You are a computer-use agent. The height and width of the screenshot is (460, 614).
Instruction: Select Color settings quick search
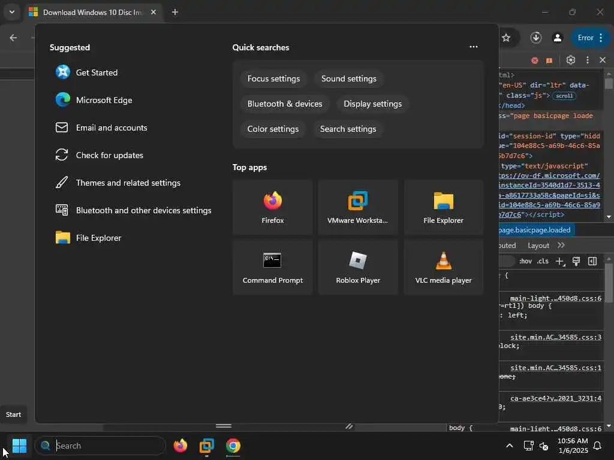(x=273, y=129)
